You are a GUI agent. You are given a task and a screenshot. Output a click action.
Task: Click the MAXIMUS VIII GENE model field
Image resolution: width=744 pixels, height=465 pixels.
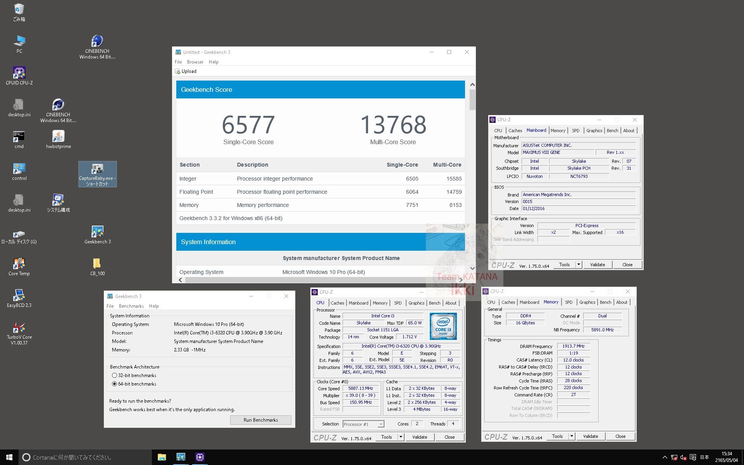[x=557, y=152]
